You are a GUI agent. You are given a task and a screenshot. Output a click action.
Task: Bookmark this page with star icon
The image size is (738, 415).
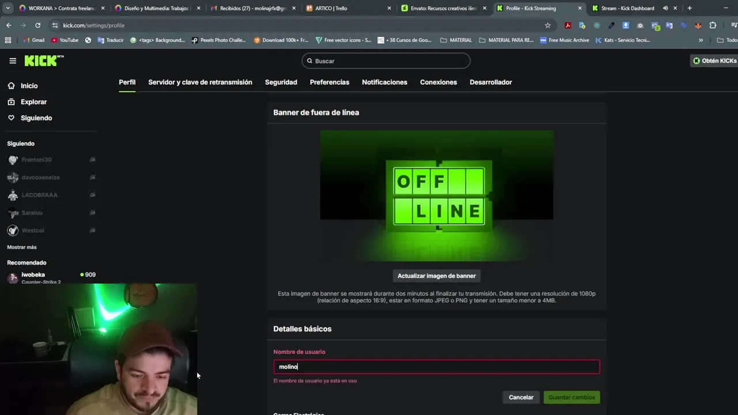click(x=548, y=25)
